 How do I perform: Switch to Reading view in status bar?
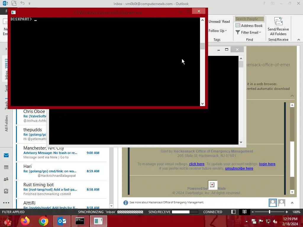(244, 212)
